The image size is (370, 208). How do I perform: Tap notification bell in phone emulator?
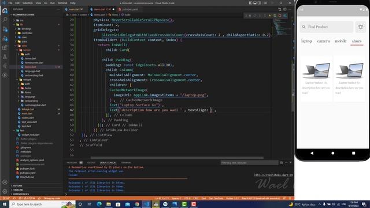[361, 27]
